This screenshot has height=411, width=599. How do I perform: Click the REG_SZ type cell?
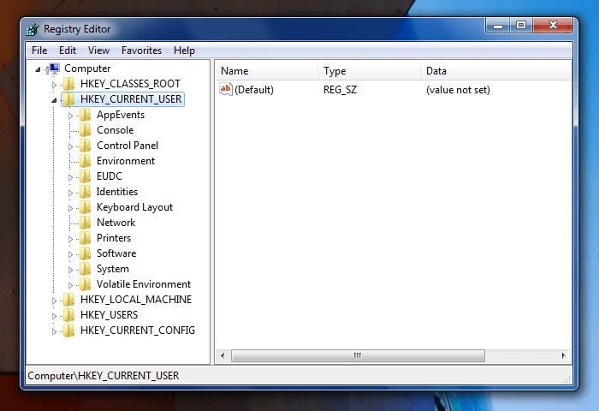[x=340, y=90]
